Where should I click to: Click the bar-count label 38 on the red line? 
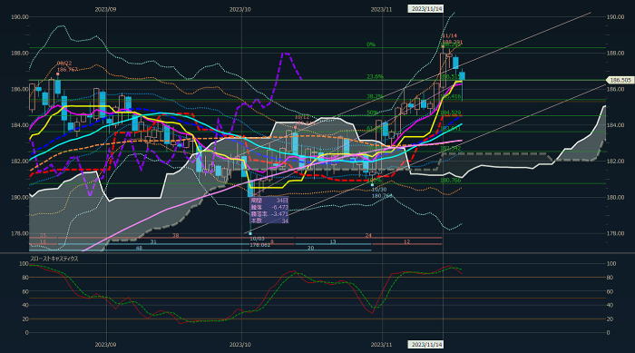176,235
